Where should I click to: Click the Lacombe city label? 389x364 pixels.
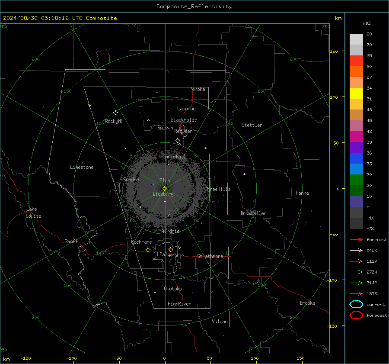tap(186, 109)
